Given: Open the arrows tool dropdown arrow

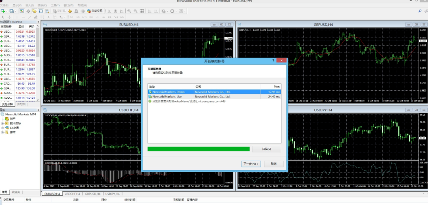Looking at the screenshot, I should (65, 17).
